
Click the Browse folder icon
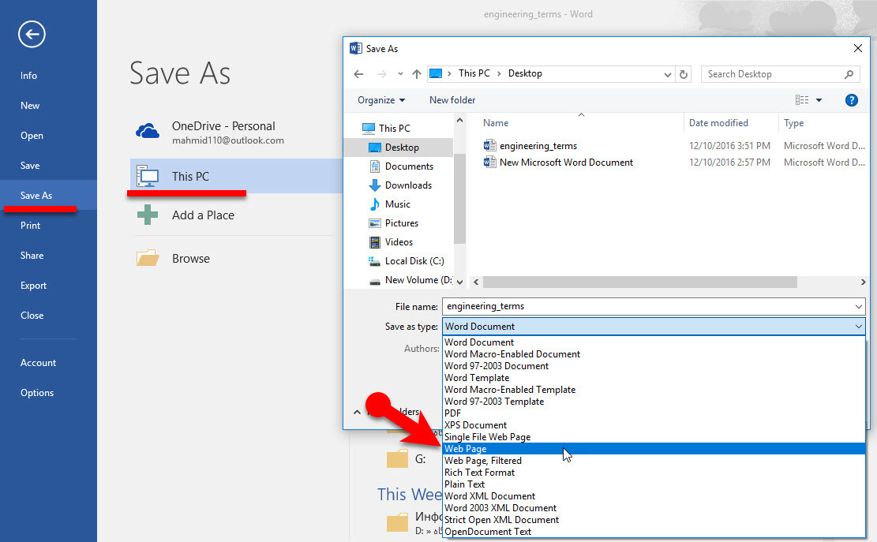click(148, 258)
